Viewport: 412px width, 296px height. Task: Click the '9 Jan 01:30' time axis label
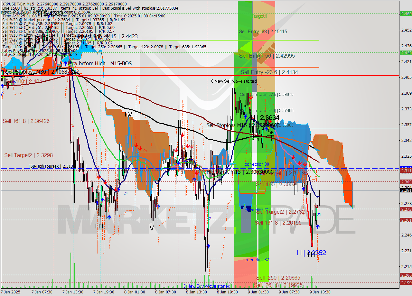click(x=258, y=292)
